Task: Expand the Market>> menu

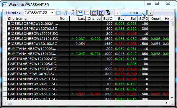Action: click(14, 13)
